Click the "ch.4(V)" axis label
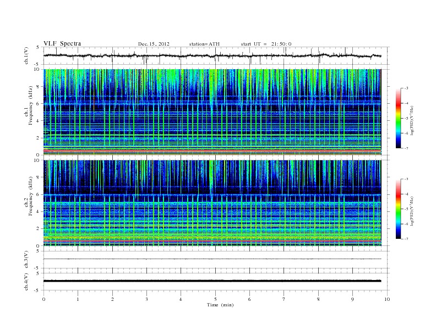Viewport: 436px width, 336px height. coord(26,282)
